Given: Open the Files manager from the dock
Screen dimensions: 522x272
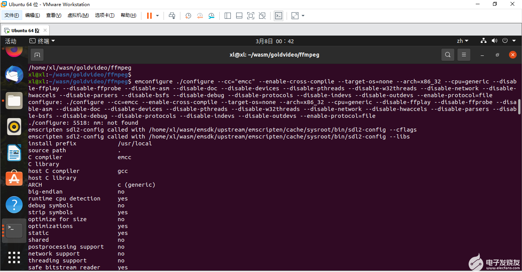Looking at the screenshot, I should 14,101.
